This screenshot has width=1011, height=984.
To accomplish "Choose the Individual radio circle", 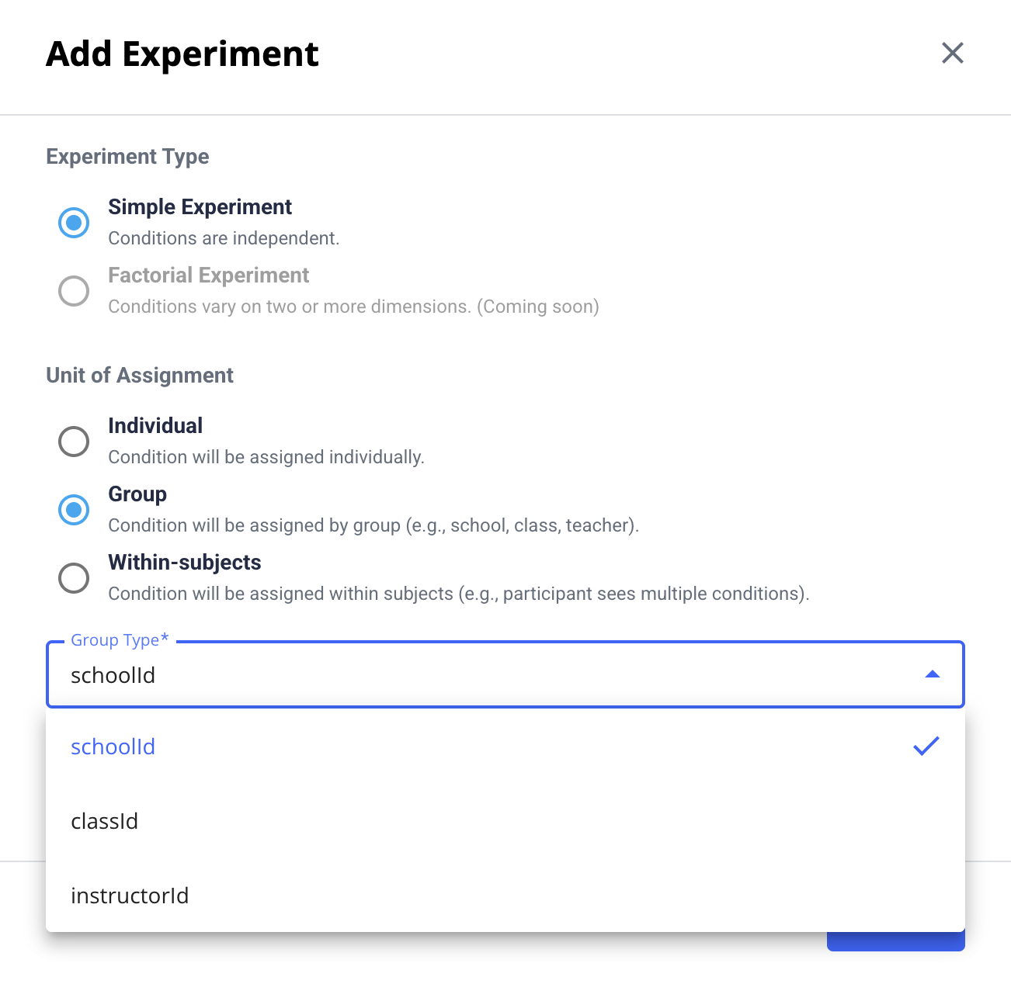I will pyautogui.click(x=74, y=442).
